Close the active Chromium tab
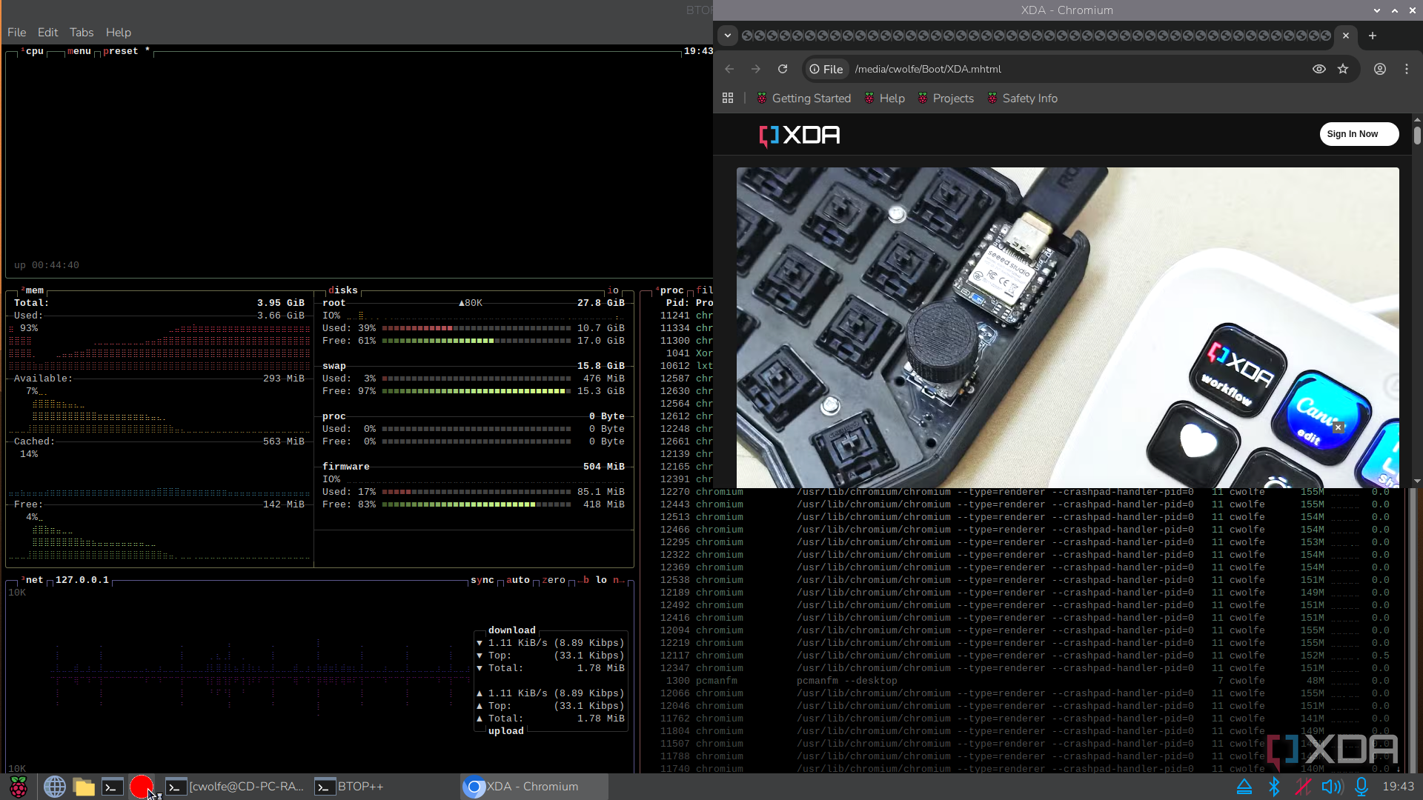 [x=1346, y=36]
